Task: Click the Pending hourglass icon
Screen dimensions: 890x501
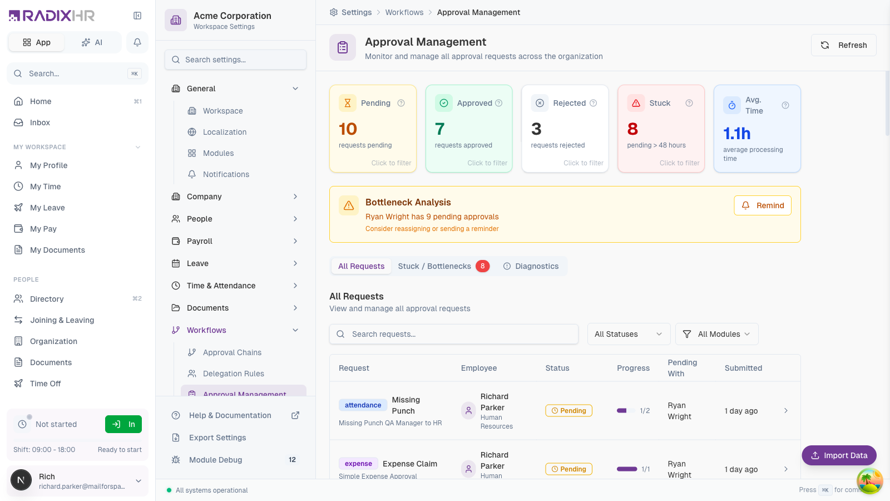Action: pos(348,103)
